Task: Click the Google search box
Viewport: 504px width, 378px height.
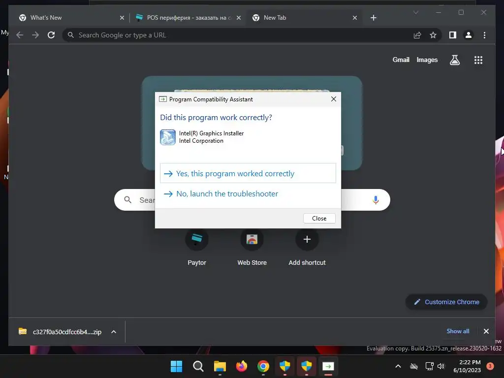Action: point(252,200)
